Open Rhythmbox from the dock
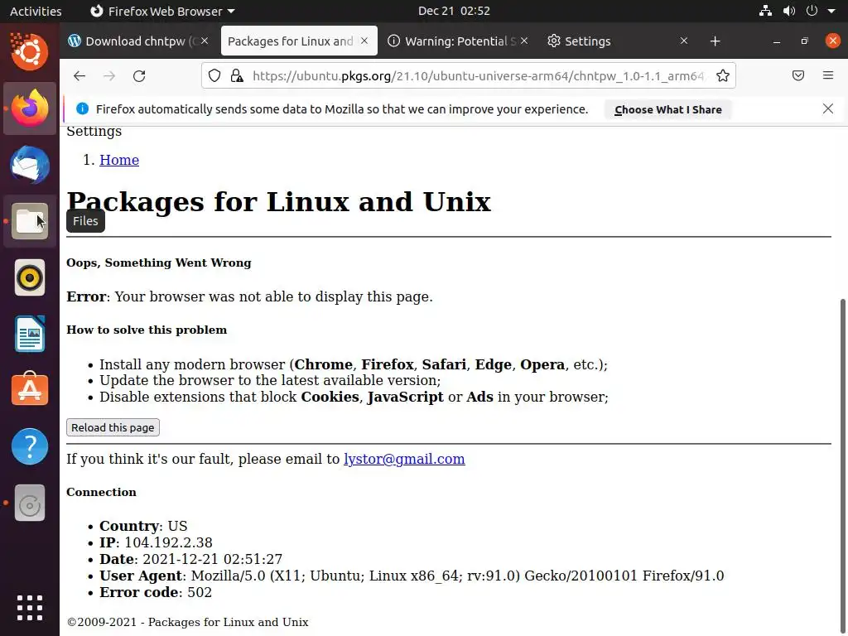848x636 pixels. (30, 277)
